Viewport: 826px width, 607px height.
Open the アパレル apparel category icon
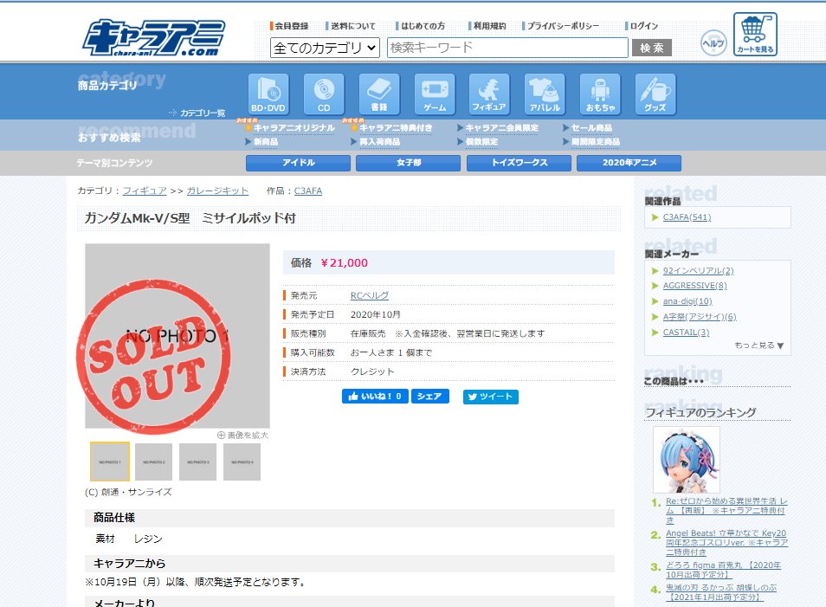[544, 94]
